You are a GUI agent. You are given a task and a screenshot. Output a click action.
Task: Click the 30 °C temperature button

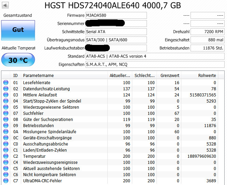pyautogui.click(x=18, y=60)
